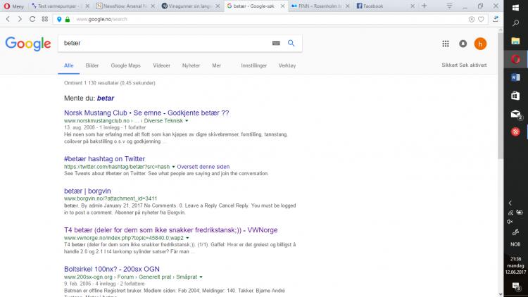Open Speed Dial grid icon
This screenshot has height=297, width=528.
tap(45, 19)
